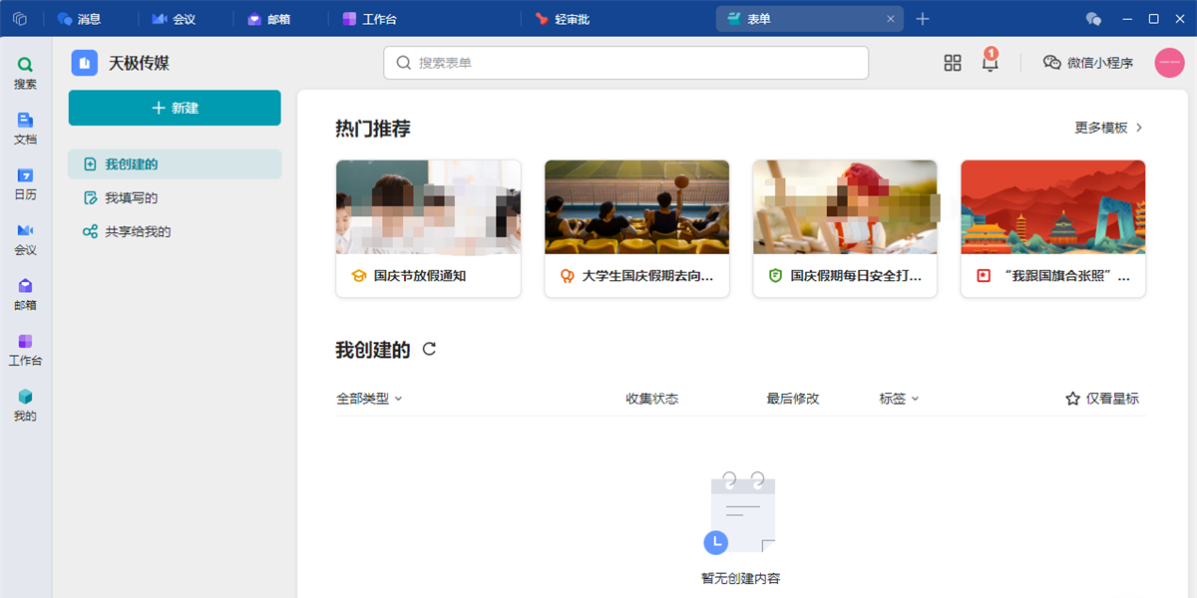Click the notification bell icon

[x=990, y=63]
